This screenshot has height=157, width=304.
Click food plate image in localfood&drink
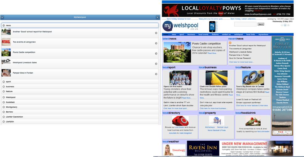pos(253,121)
